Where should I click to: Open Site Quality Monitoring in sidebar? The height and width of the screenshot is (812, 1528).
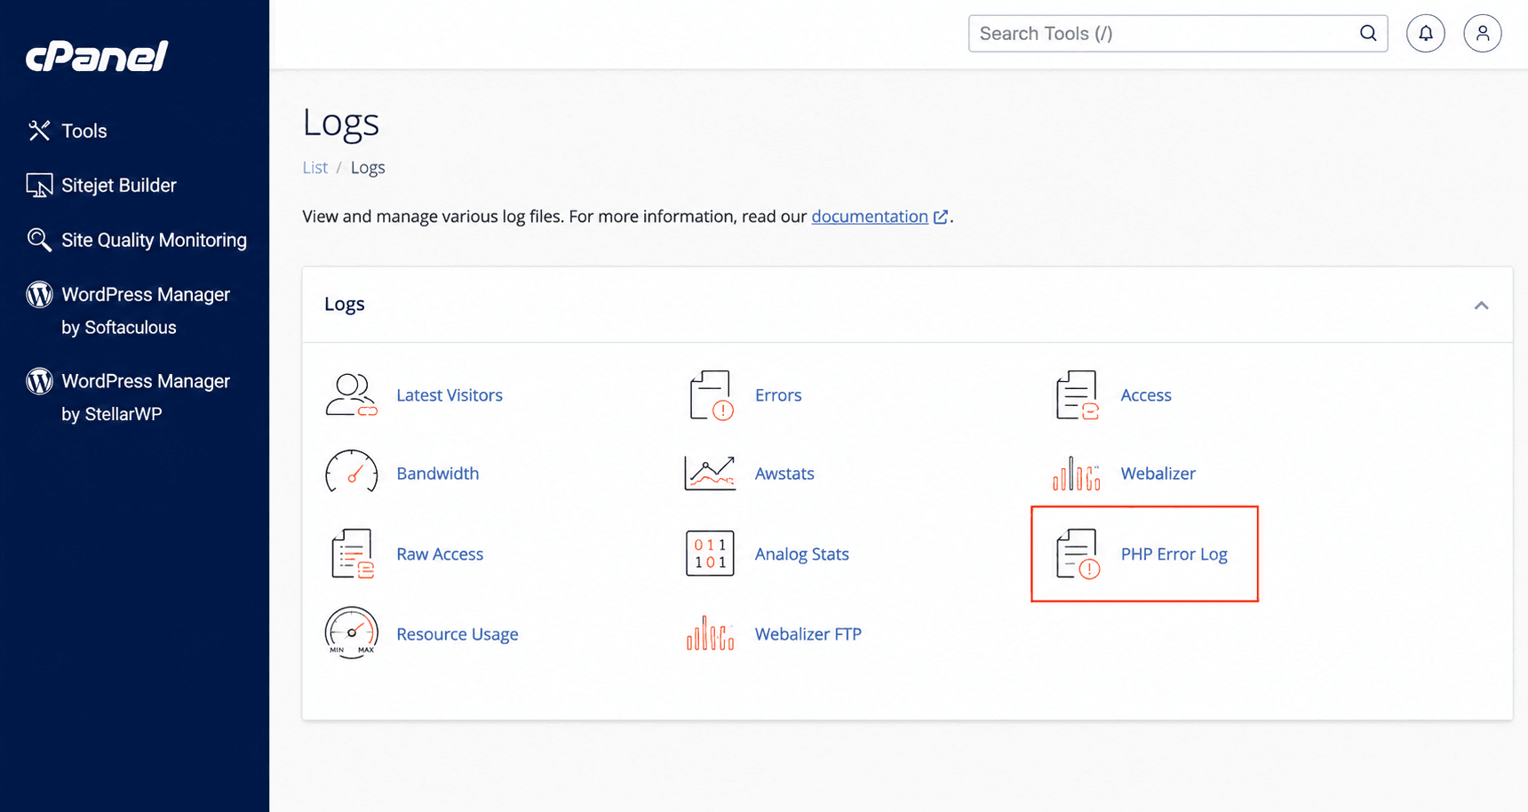154,241
